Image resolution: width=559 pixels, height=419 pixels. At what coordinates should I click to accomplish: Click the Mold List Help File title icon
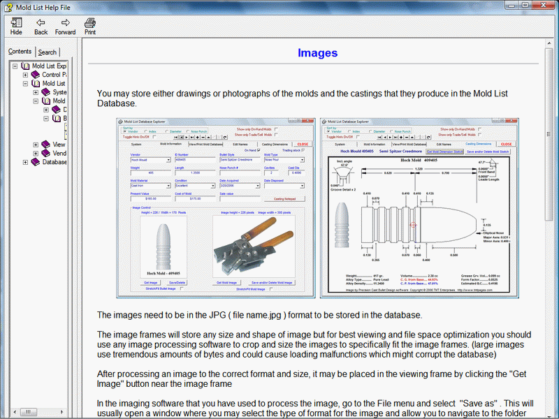(8, 8)
